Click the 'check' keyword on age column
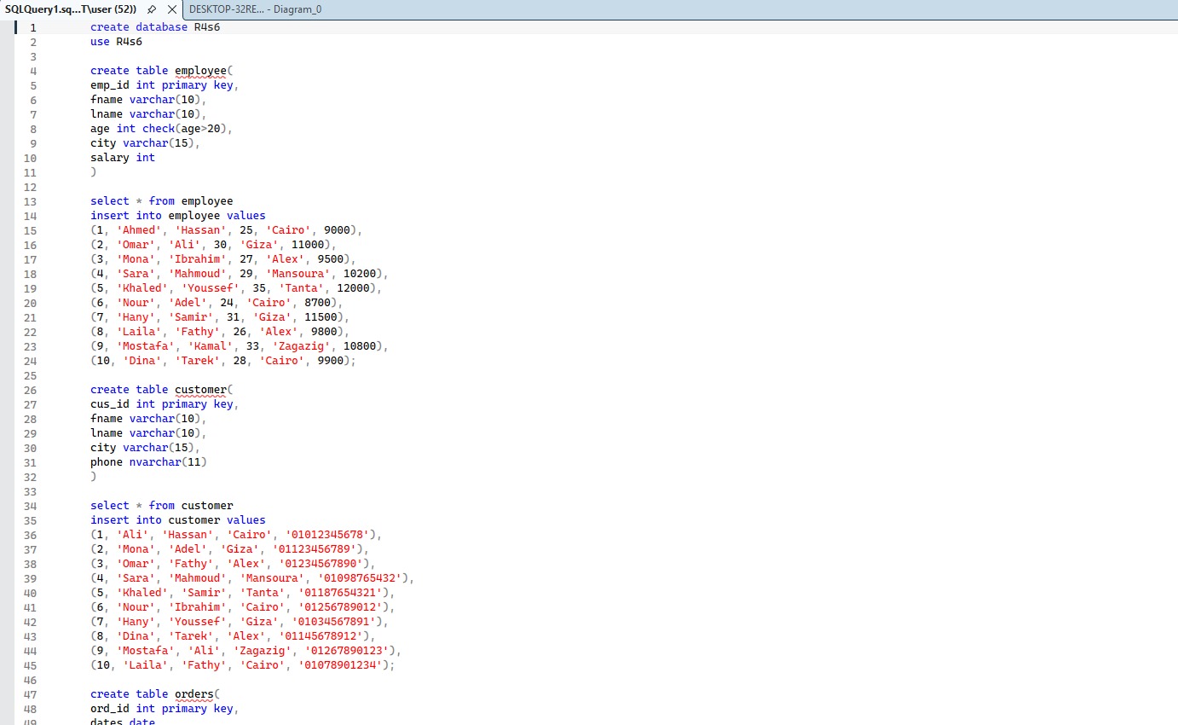The width and height of the screenshot is (1178, 725). tap(159, 129)
